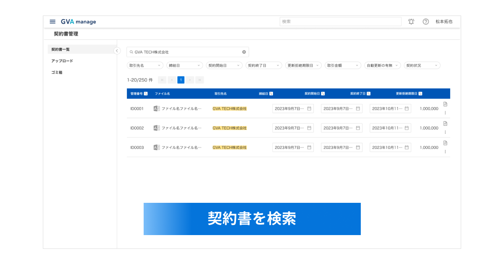Screen dimensions: 504x264
Task: Click the file type icon of ID0002
Action: click(x=157, y=128)
